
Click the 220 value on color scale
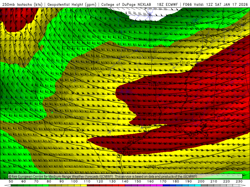pyautogui.click(x=226, y=181)
